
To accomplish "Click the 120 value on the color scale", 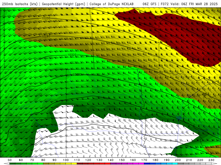I will click(x=88, y=160).
